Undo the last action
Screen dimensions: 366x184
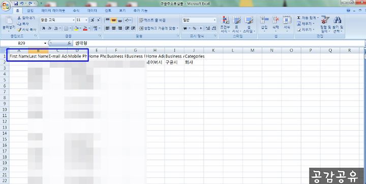22,4
